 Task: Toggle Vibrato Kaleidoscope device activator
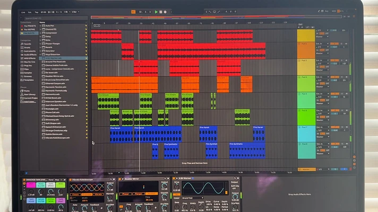(71, 180)
